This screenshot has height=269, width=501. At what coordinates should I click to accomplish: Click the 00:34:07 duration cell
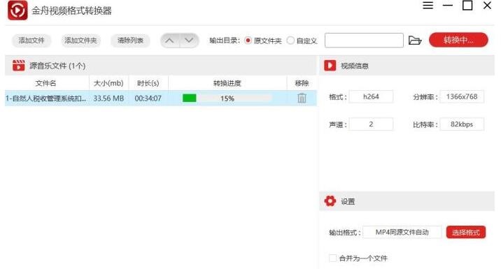click(x=148, y=99)
